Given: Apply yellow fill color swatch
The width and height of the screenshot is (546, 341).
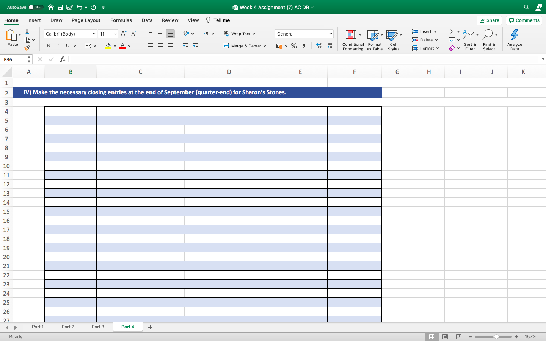Looking at the screenshot, I should [x=108, y=46].
